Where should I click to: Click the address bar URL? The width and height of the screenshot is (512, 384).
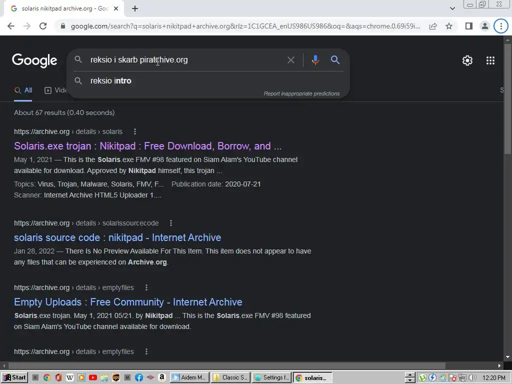tap(245, 26)
